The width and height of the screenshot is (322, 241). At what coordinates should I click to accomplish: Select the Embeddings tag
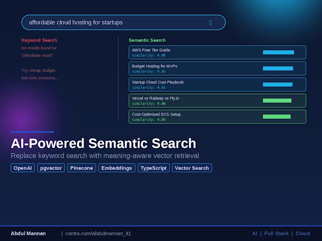pyautogui.click(x=117, y=168)
